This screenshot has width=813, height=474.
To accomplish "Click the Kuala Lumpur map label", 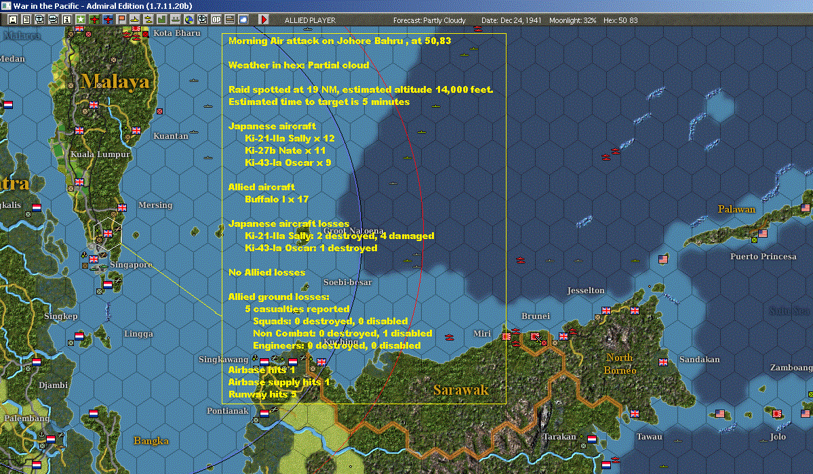I will click(x=100, y=154).
